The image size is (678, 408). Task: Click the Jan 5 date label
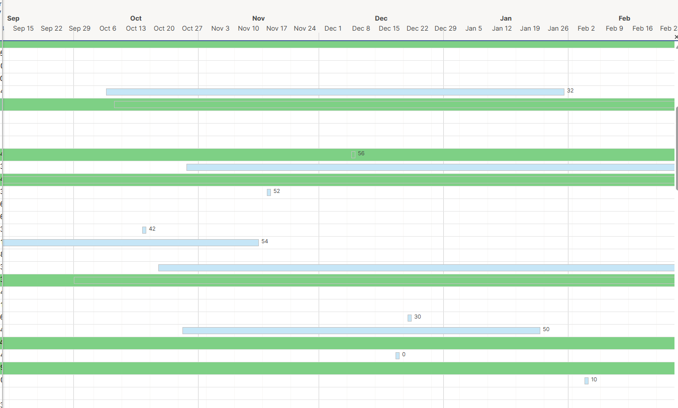pyautogui.click(x=473, y=29)
